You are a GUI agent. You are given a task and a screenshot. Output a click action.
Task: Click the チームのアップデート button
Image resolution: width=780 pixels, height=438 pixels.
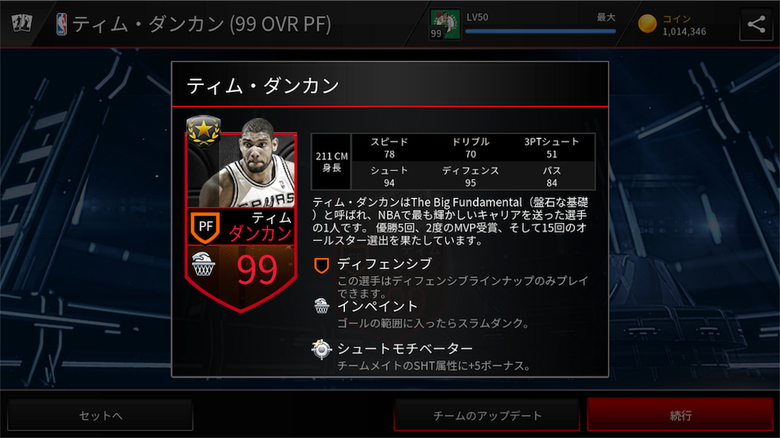click(487, 415)
